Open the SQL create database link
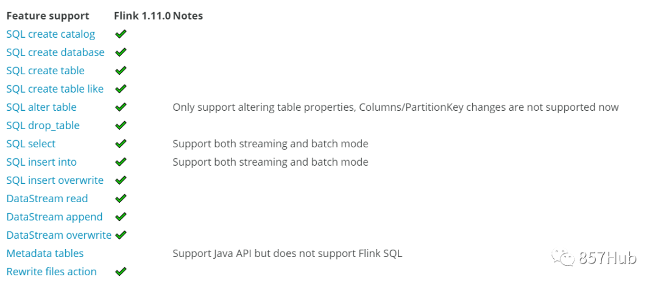The image size is (658, 285). tap(55, 52)
